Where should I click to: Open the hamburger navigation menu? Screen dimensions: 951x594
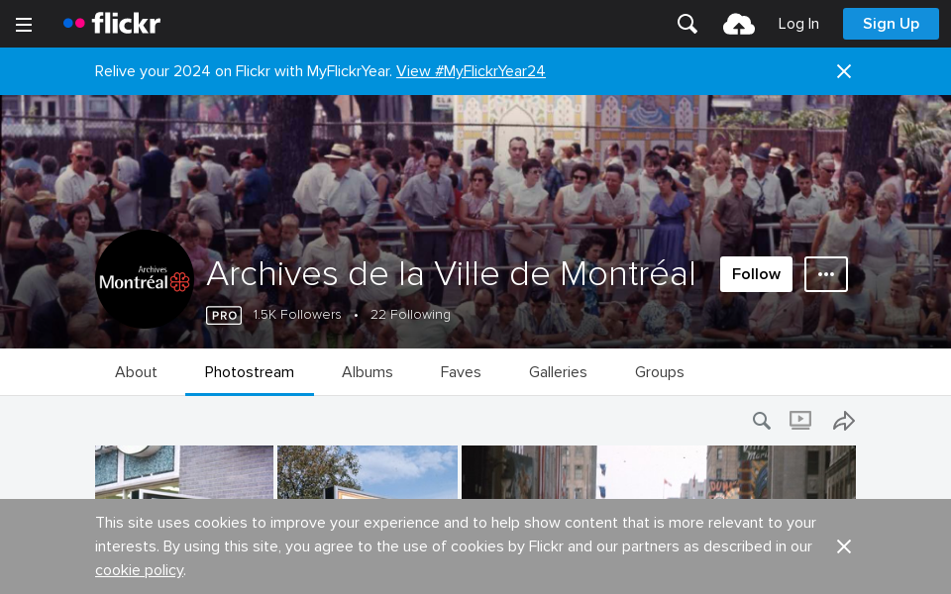[24, 24]
